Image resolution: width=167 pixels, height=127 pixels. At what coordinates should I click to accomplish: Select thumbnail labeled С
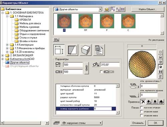[x=128, y=21]
